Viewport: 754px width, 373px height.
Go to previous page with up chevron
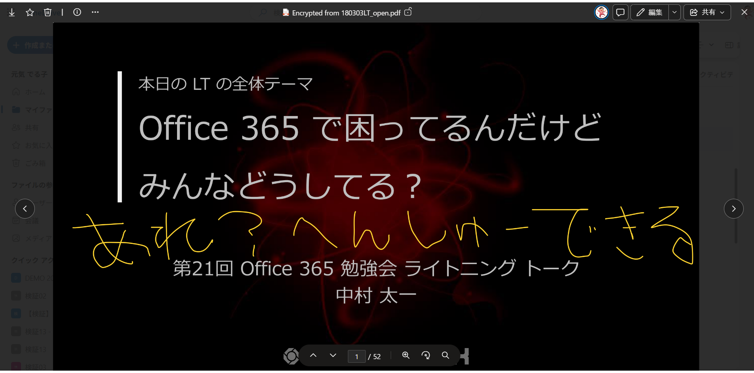(313, 355)
